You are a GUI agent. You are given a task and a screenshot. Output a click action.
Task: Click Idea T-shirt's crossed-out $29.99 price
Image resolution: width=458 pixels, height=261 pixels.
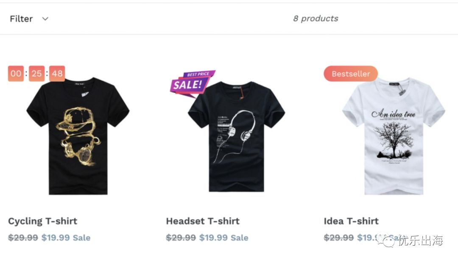(x=338, y=238)
